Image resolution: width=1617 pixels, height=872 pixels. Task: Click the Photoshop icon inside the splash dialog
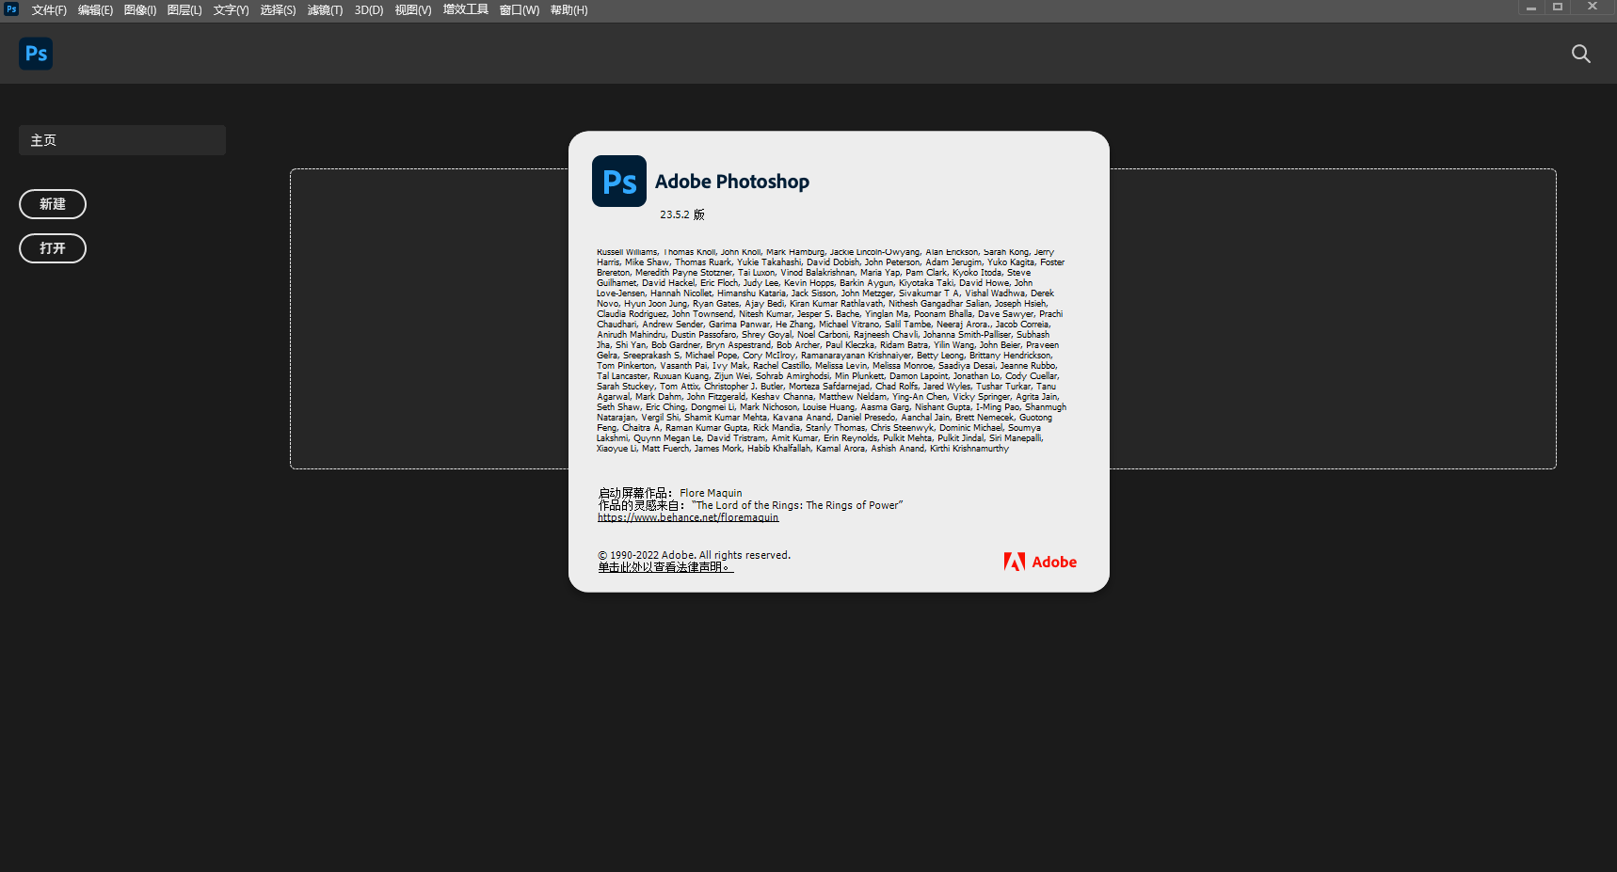[x=618, y=181]
